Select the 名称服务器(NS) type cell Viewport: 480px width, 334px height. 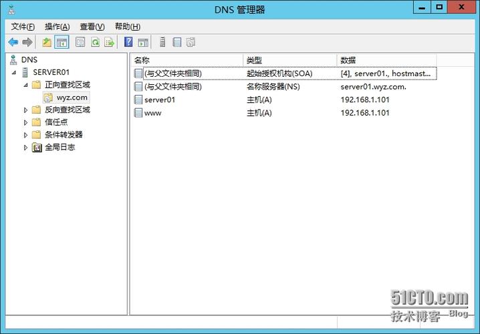(x=273, y=87)
